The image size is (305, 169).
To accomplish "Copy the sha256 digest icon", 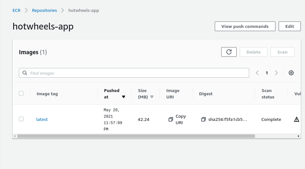I will [203, 119].
